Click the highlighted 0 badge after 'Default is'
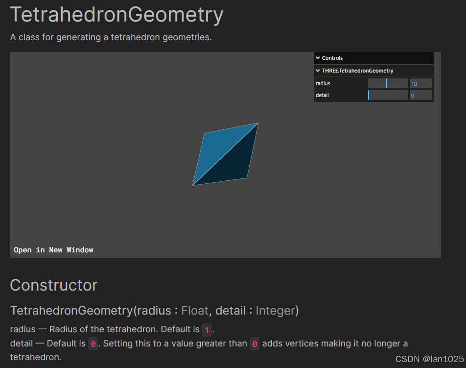Image resolution: width=466 pixels, height=368 pixels. [93, 343]
